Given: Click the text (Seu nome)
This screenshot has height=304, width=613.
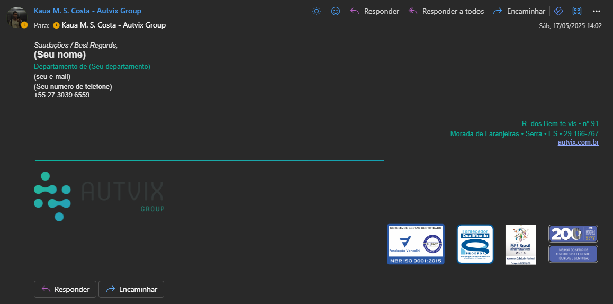Looking at the screenshot, I should pos(60,55).
